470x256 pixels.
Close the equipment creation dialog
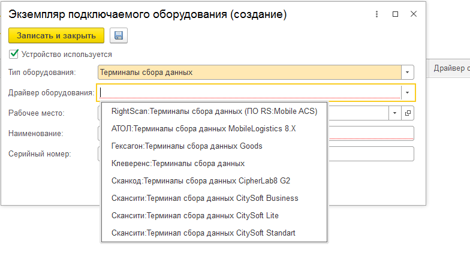click(x=414, y=14)
